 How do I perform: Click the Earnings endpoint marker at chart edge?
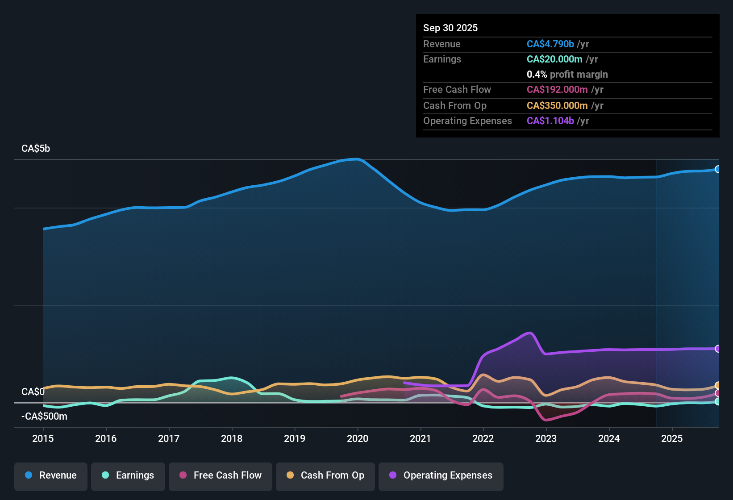coord(717,401)
